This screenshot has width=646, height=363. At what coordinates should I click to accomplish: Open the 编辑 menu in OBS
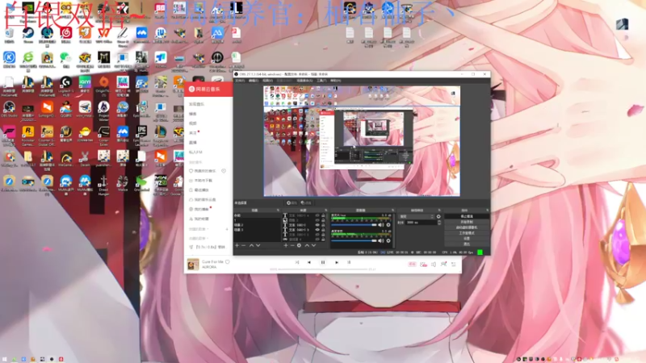click(253, 81)
